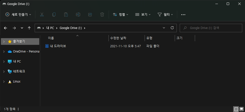Click Google Drive (I:) in address path
Screen dimensions: 245x112
pos(71,28)
